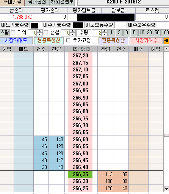Open the 해외선물 dropdown tab
Viewport: 169px width, 194px height.
[62, 2]
